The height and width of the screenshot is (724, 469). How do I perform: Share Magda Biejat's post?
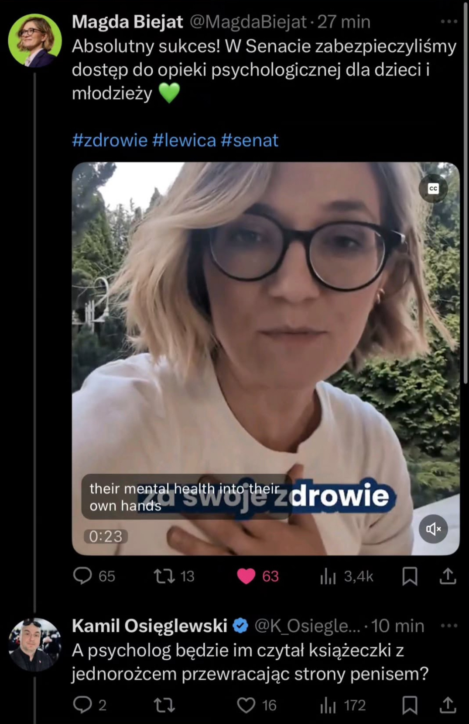(x=448, y=576)
